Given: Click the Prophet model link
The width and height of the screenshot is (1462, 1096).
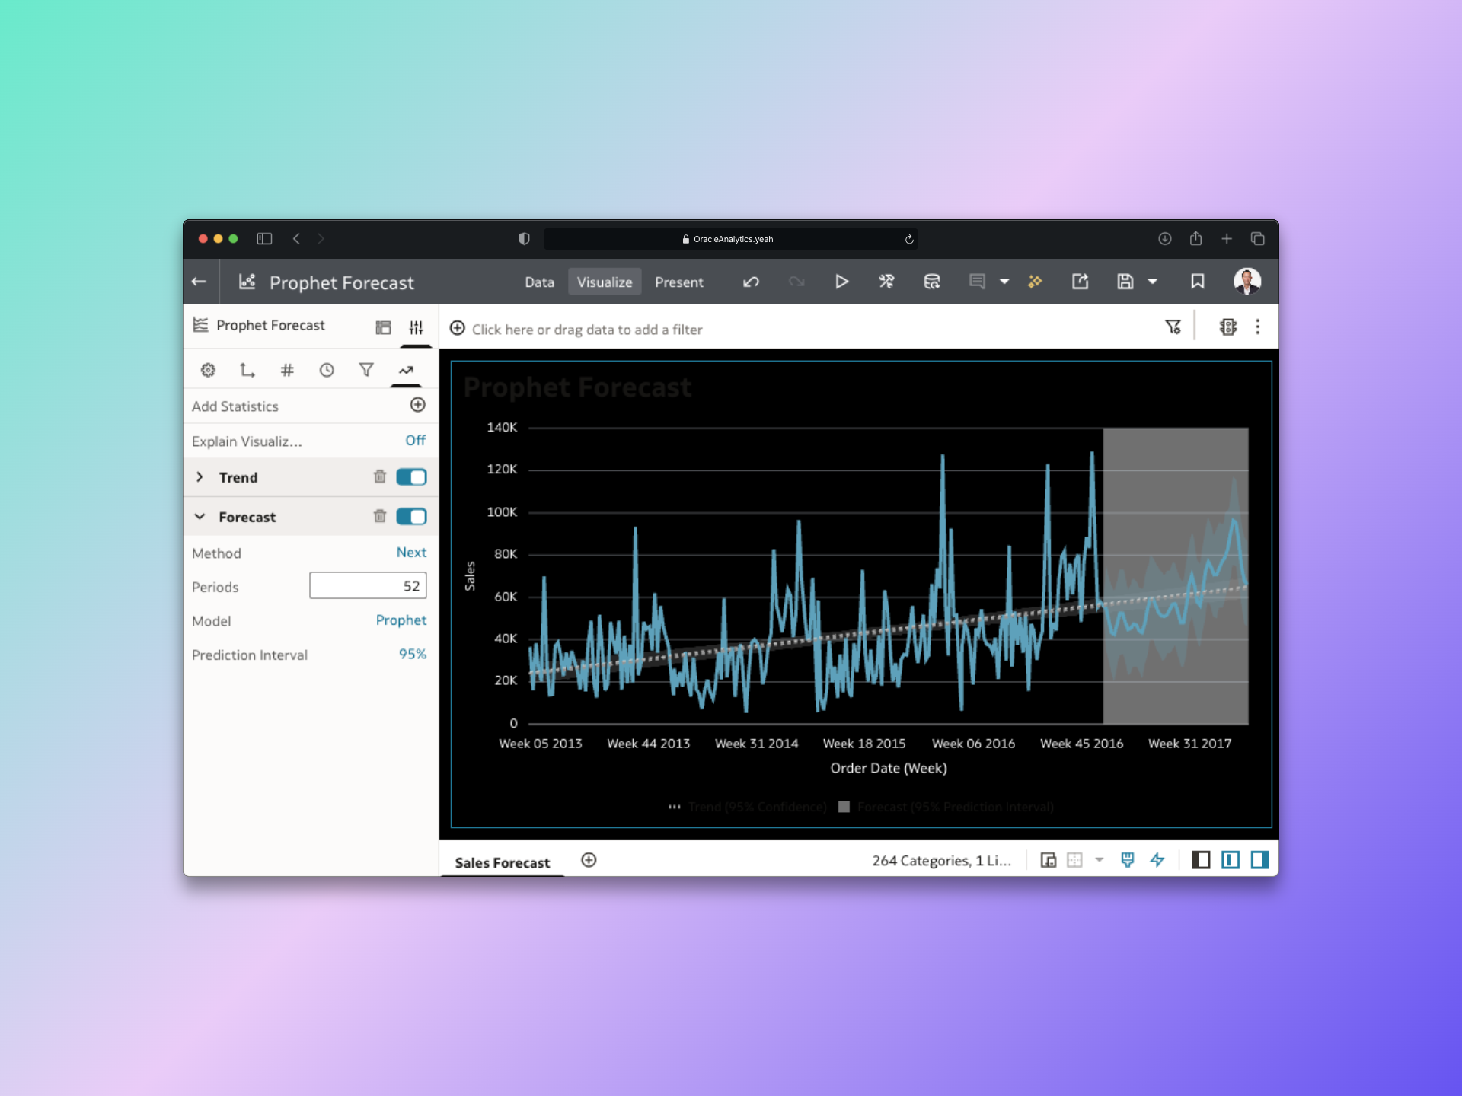Looking at the screenshot, I should pyautogui.click(x=401, y=620).
